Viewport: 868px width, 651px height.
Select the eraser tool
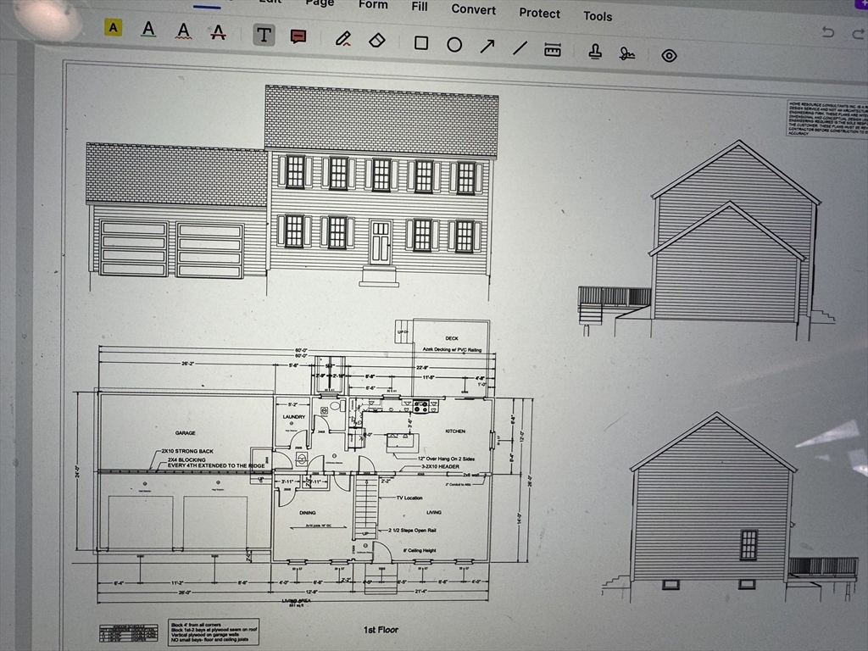point(378,40)
